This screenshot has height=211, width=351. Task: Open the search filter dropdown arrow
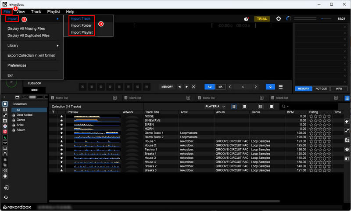[288, 107]
